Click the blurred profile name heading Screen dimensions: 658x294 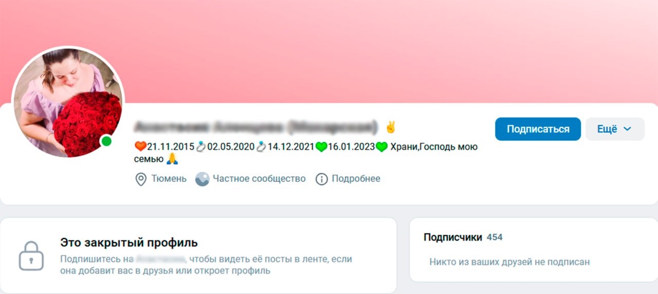click(256, 126)
